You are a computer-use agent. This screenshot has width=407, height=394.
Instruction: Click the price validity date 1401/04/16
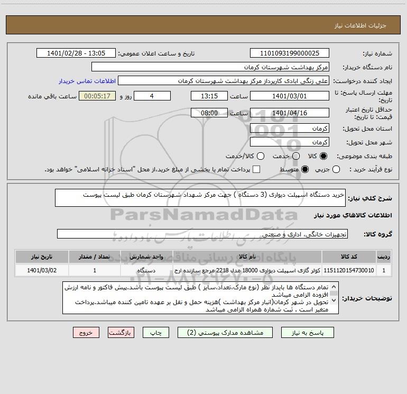pyautogui.click(x=290, y=113)
